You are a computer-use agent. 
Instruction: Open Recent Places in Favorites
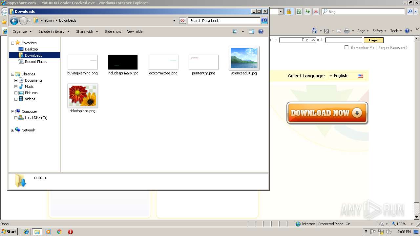coord(36,62)
